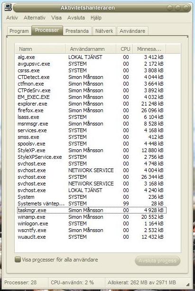Select the msnmsgr.exe process row
This screenshot has height=291, width=195.
(91, 124)
